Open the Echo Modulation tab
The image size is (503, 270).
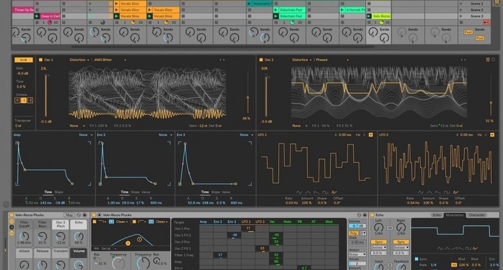click(455, 215)
